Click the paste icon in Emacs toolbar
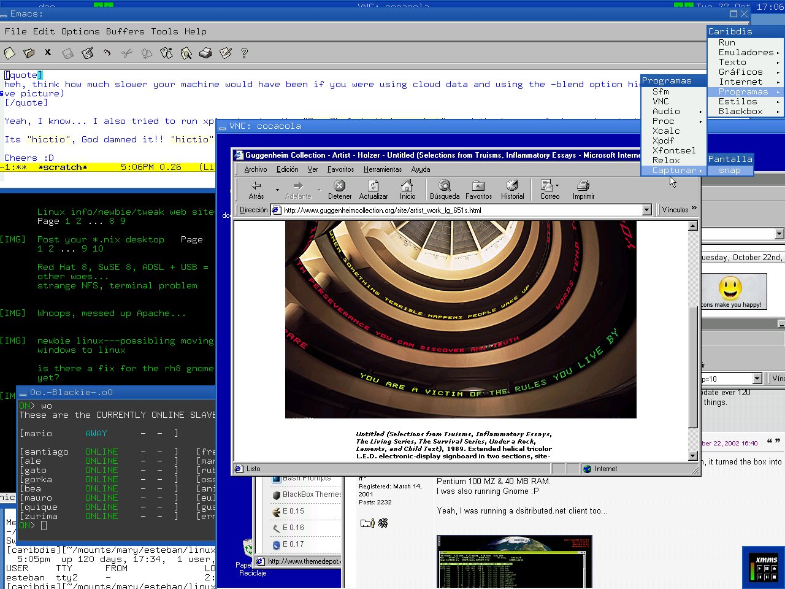This screenshot has width=785, height=589. (166, 53)
